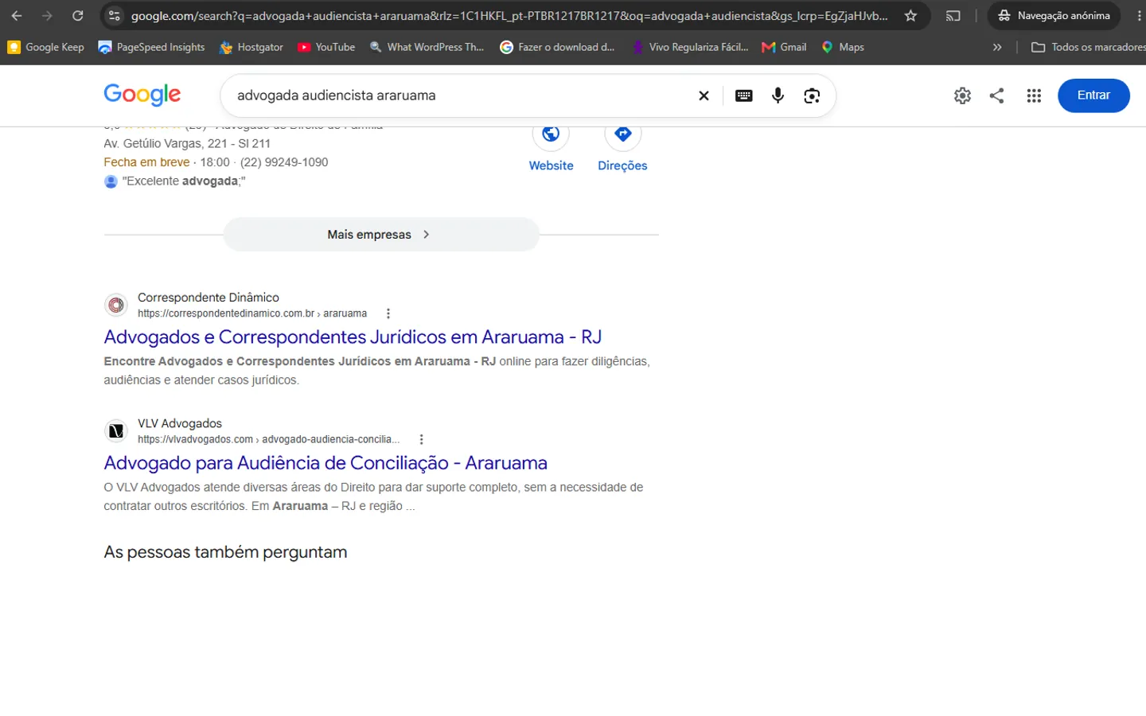
Task: Go to Google homepage via logo
Action: pos(142,95)
